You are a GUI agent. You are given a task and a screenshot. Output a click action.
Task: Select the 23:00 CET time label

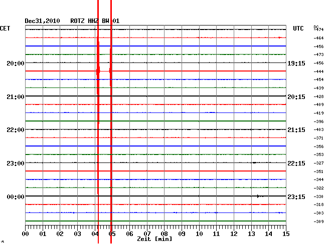point(16,163)
